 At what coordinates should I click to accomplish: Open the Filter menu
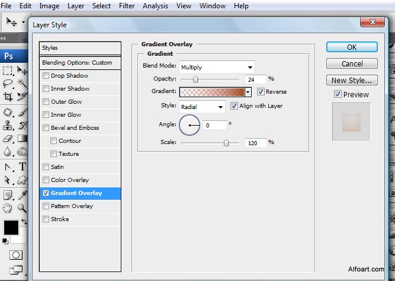pyautogui.click(x=126, y=6)
